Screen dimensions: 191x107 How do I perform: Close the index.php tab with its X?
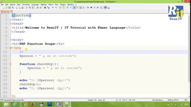coord(11,12)
